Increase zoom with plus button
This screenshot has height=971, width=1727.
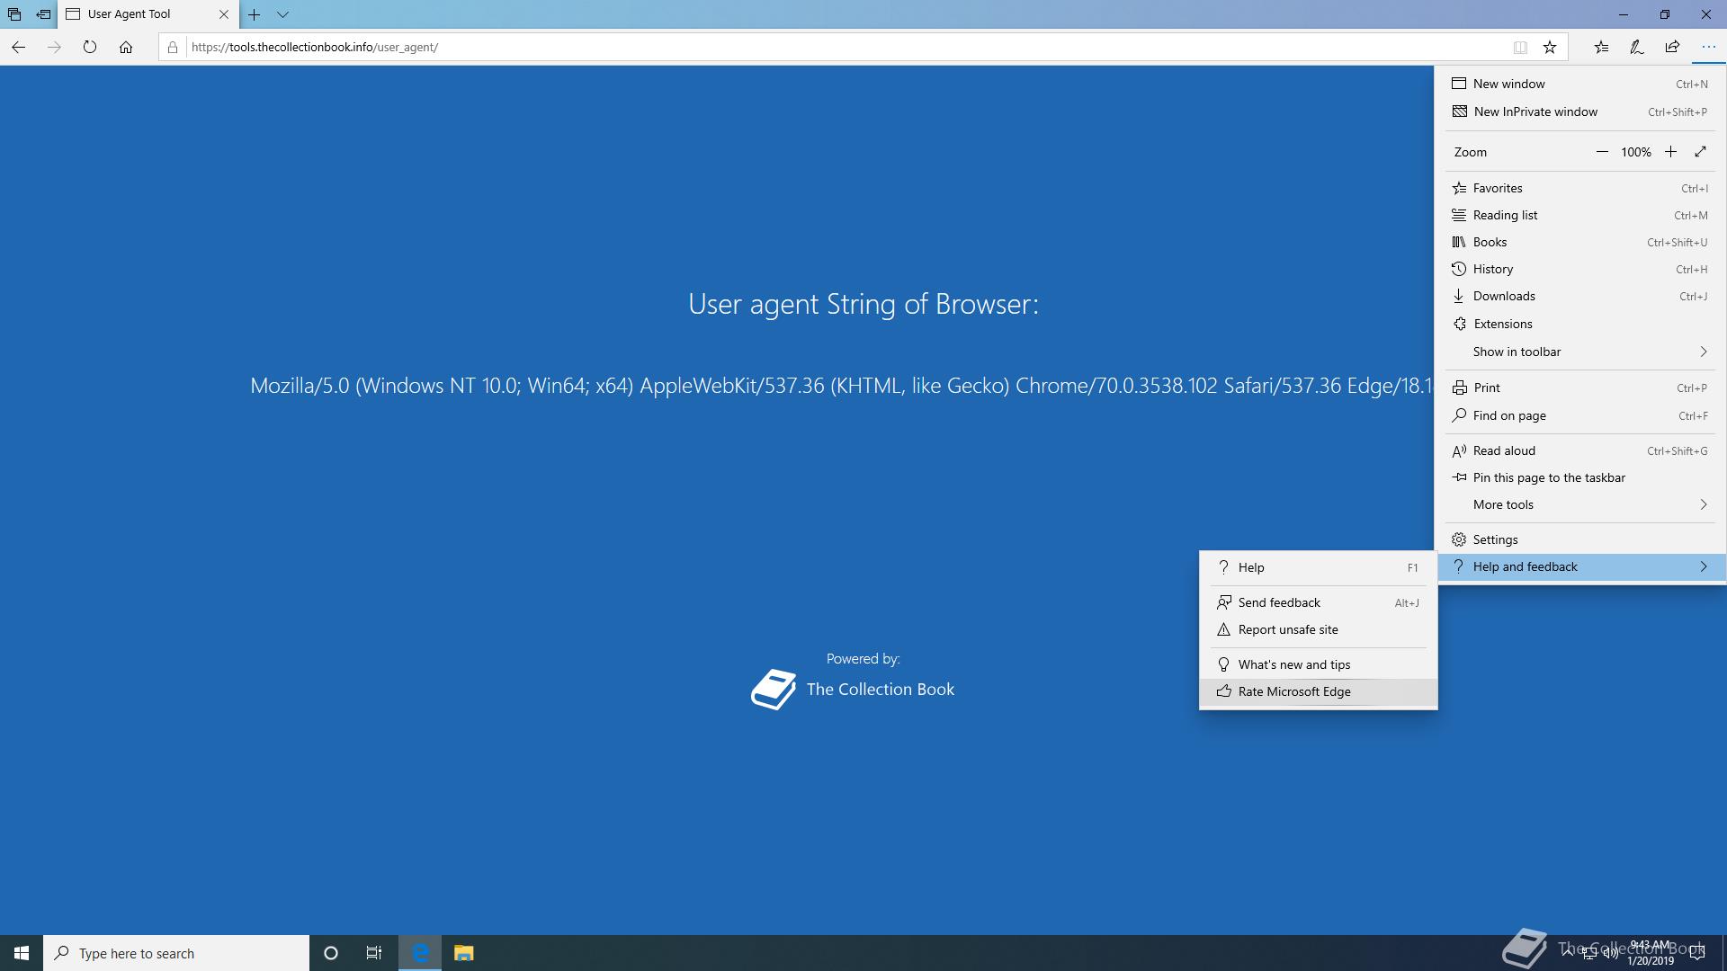1670,152
